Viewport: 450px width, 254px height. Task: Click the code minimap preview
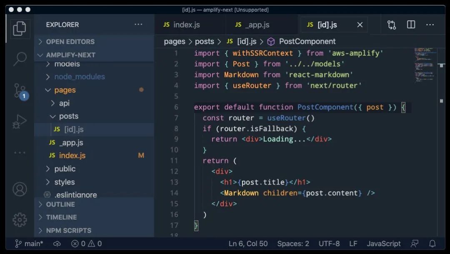click(425, 65)
